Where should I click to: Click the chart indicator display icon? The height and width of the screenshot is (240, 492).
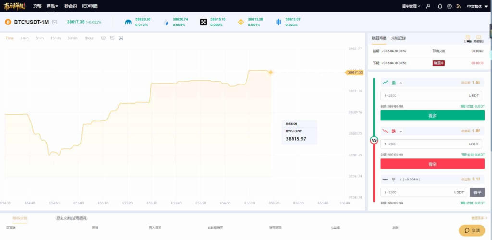point(112,38)
